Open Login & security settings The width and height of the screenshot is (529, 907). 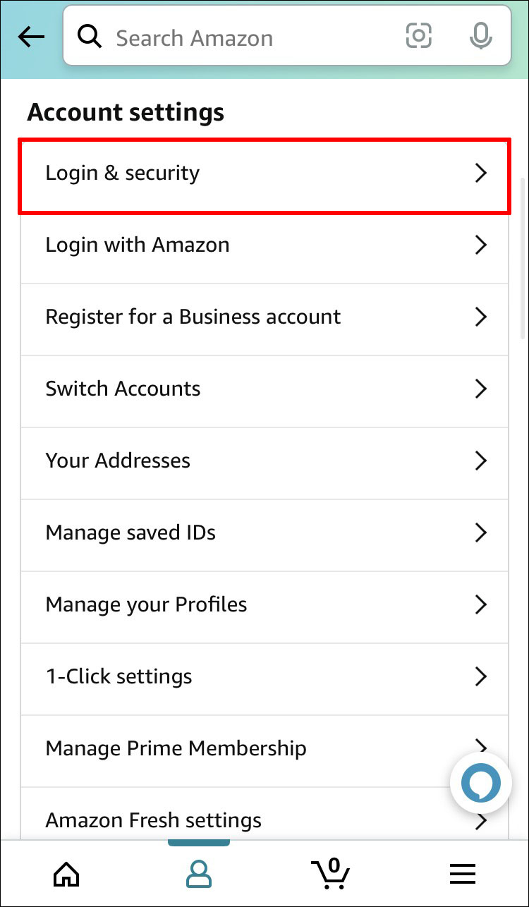pos(264,174)
